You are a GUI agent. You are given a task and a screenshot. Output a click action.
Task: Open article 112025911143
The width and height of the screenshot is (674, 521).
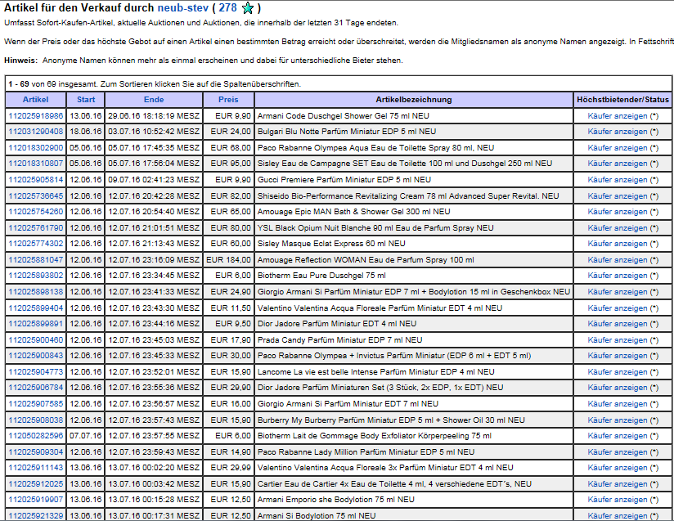point(36,467)
